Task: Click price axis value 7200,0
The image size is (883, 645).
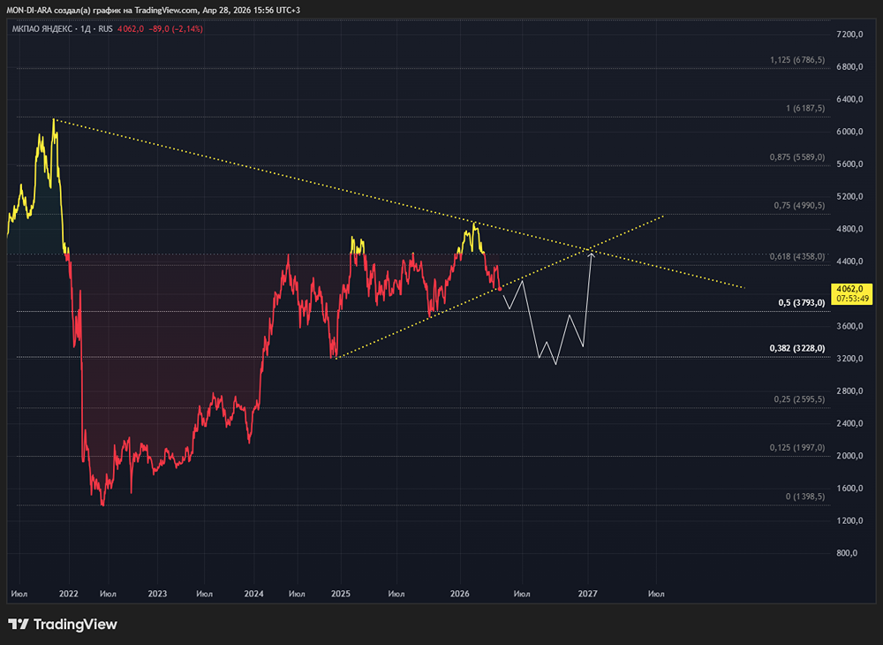Action: tap(849, 34)
